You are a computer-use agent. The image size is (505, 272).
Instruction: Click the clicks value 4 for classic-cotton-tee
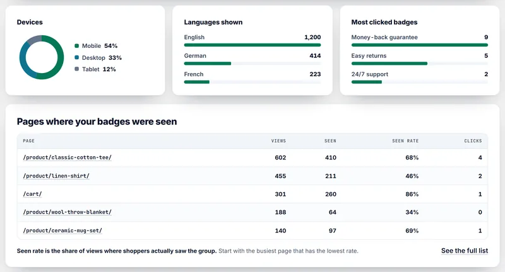tap(480, 157)
